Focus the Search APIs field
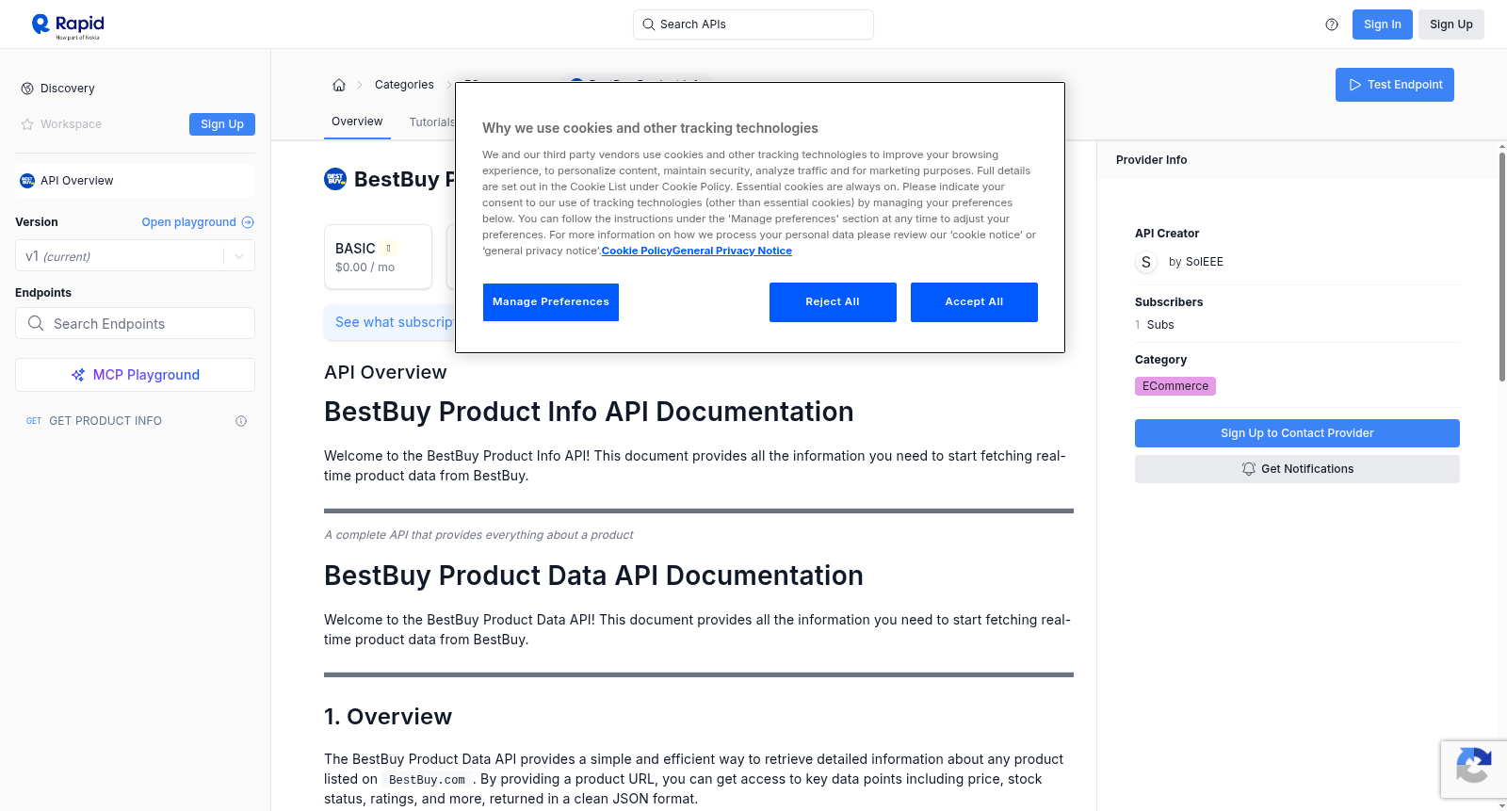Screen dimensions: 1507x811 [753, 24]
